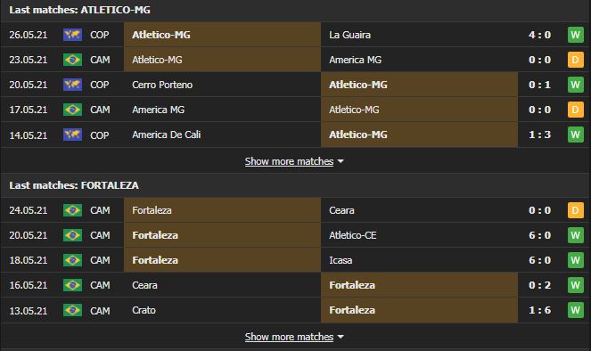
Task: Click the arrow beside Atletico-MG Show more matches
Action: [341, 161]
